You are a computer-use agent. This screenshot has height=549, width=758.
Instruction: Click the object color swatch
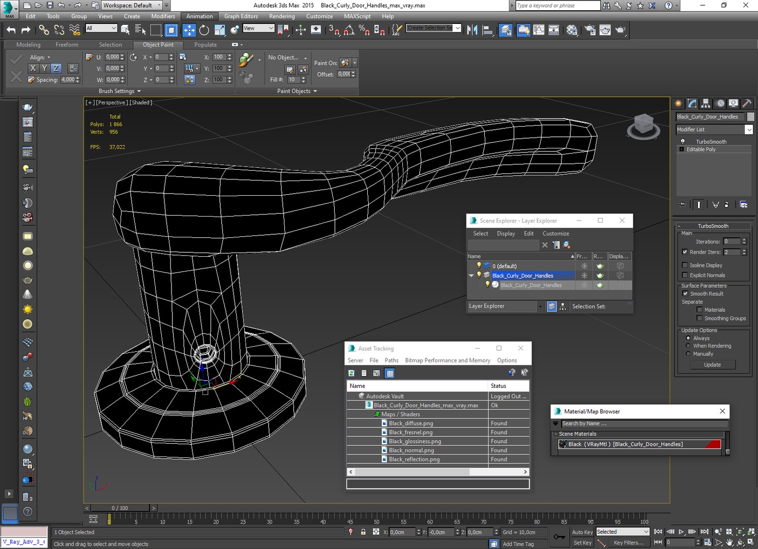750,117
